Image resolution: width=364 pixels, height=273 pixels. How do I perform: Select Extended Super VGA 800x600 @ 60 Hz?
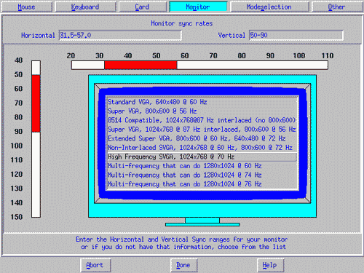click(x=202, y=138)
